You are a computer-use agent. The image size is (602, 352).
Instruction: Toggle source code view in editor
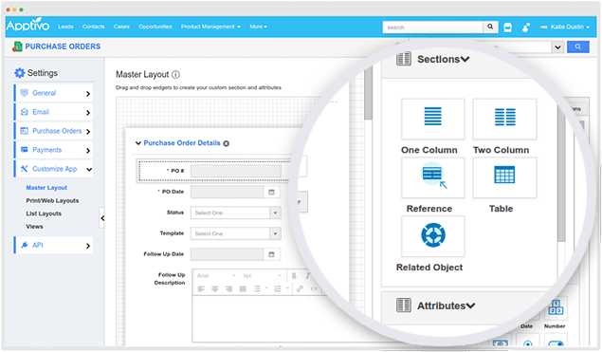(x=314, y=288)
